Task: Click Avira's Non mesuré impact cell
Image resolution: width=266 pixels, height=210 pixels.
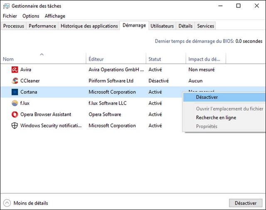Action: [201, 70]
